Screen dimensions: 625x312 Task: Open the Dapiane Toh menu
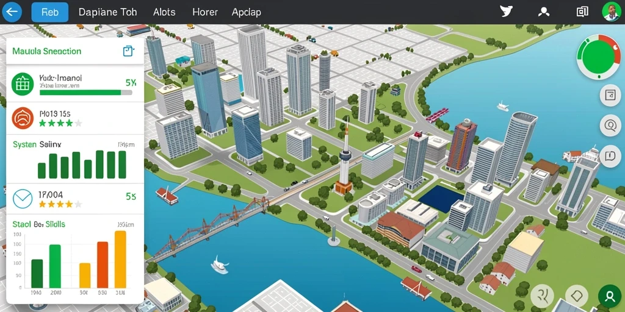(x=107, y=12)
